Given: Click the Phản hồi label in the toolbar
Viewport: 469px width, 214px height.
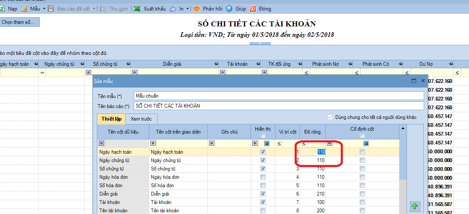Looking at the screenshot, I should (x=212, y=9).
